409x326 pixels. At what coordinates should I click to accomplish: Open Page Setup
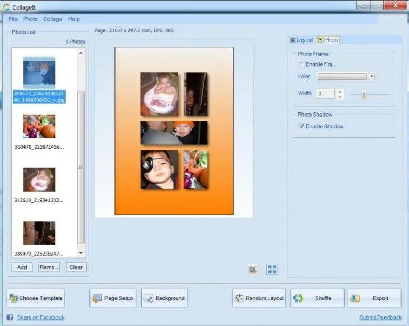point(113,298)
